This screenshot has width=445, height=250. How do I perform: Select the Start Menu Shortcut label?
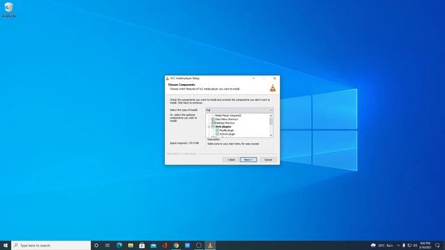[x=227, y=119]
